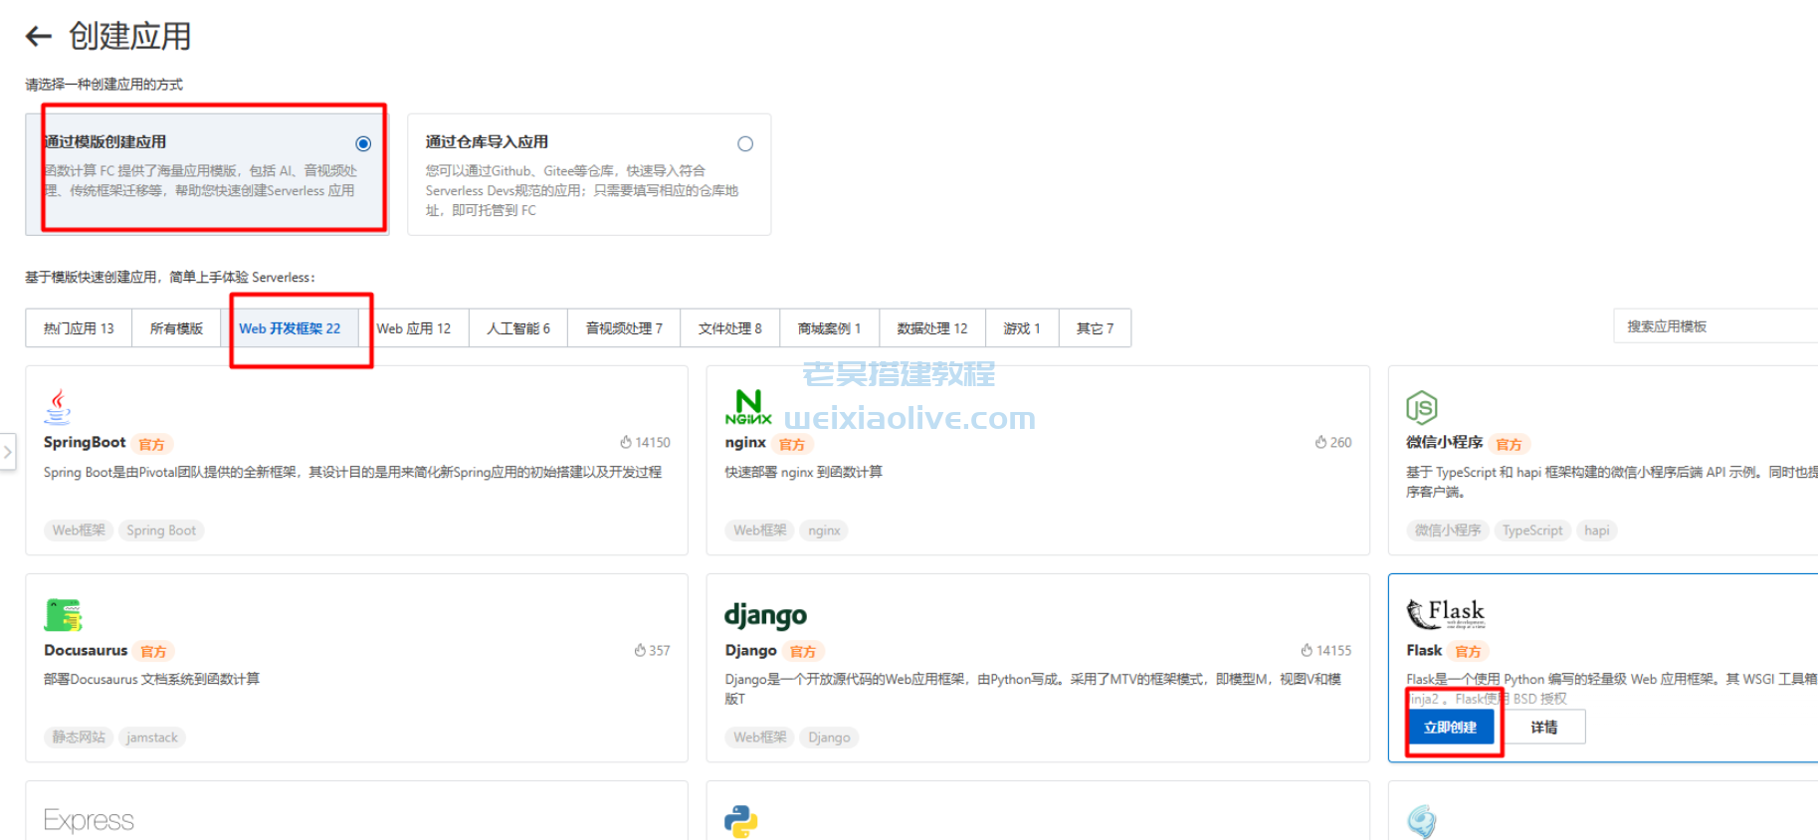Click the nginx template title
Image resolution: width=1818 pixels, height=840 pixels.
tap(745, 442)
